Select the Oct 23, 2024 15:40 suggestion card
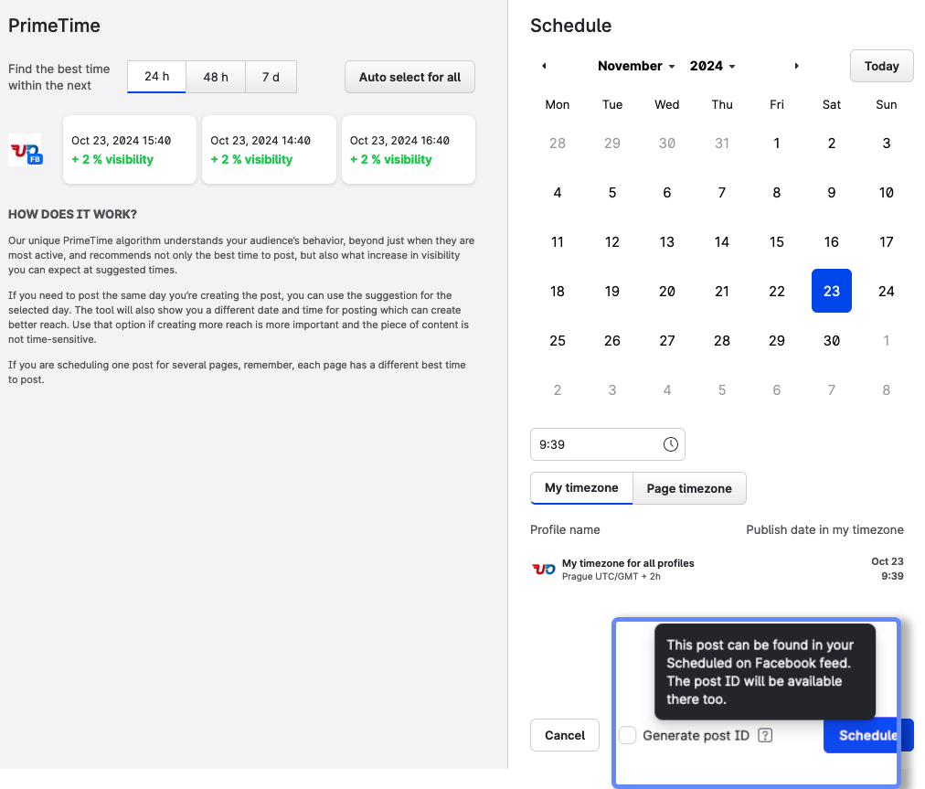Viewport: 925px width, 789px height. [129, 149]
